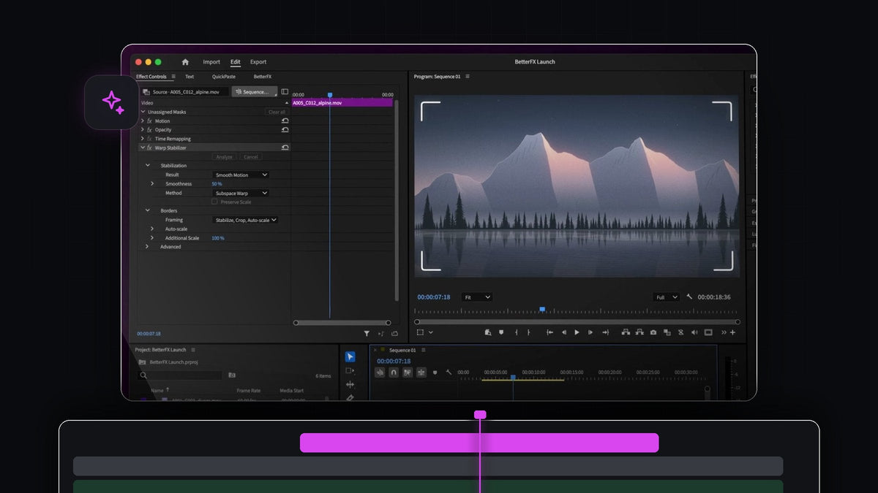Click the Project panel search field

pyautogui.click(x=180, y=375)
